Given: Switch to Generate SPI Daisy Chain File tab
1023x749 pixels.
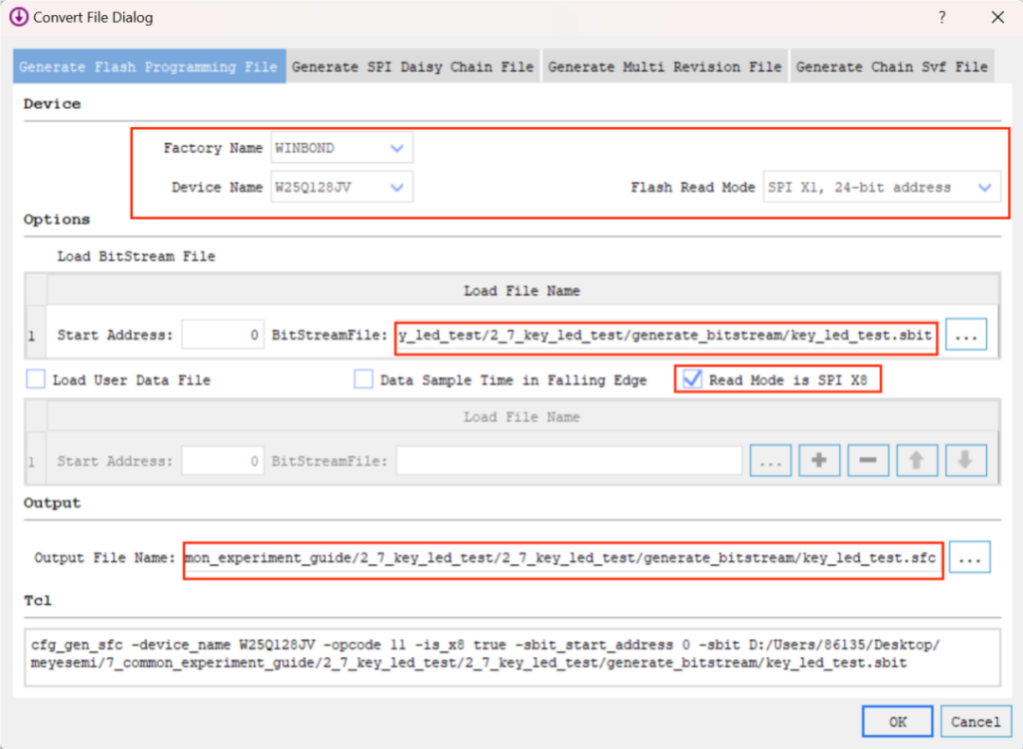Looking at the screenshot, I should pyautogui.click(x=413, y=67).
